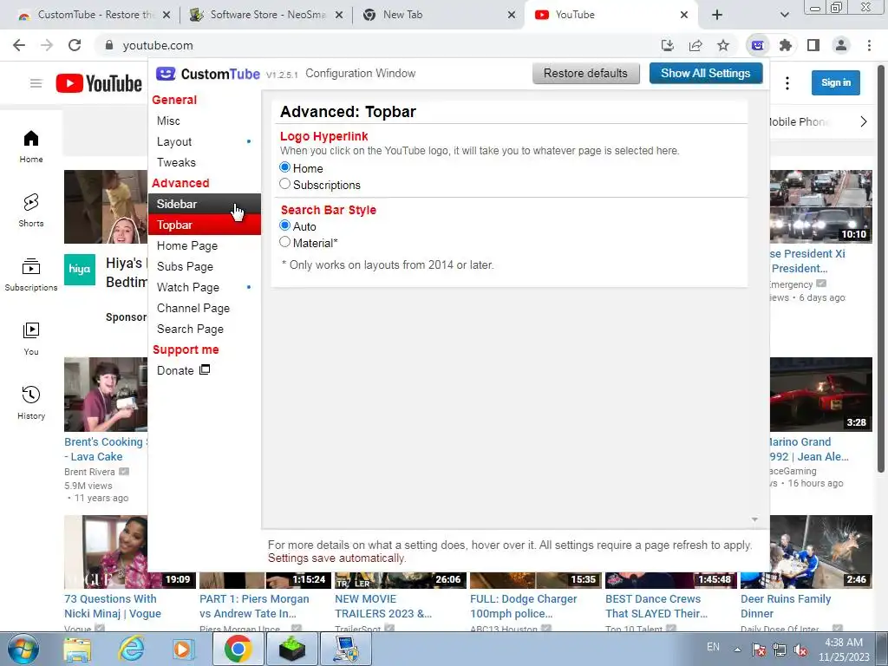Open the Chrome extensions puzzle icon
This screenshot has width=888, height=666.
(786, 45)
